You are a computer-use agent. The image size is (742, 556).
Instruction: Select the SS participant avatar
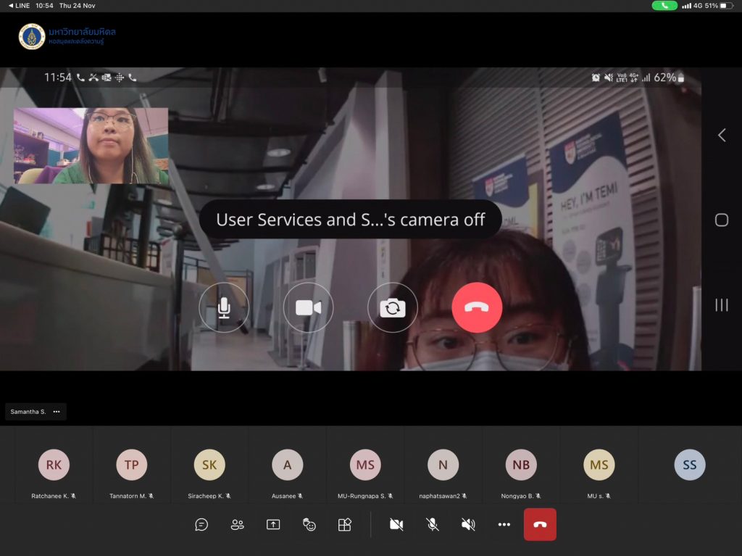[689, 465]
